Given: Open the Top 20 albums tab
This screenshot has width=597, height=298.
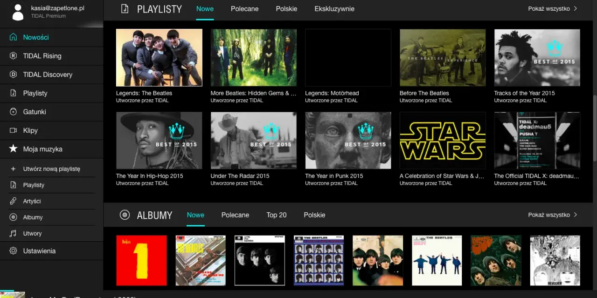Looking at the screenshot, I should point(277,215).
